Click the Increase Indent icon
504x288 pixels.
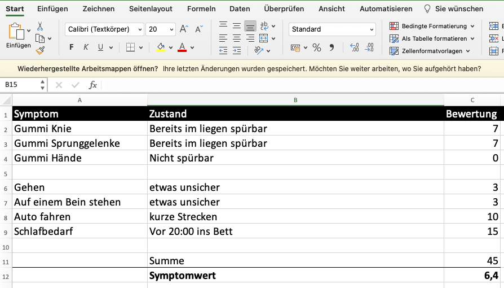pyautogui.click(x=237, y=51)
